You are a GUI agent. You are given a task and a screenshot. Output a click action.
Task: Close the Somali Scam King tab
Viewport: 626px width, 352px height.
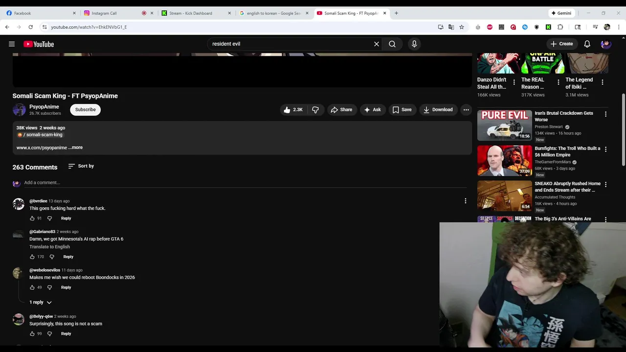[385, 13]
